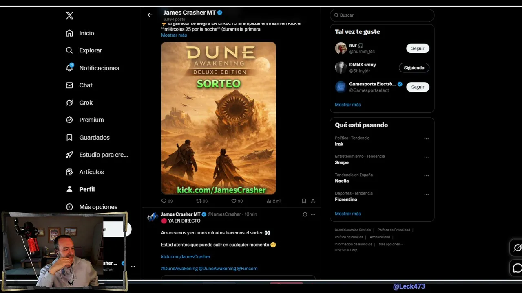Image resolution: width=522 pixels, height=293 pixels.
Task: Open options menu for Snape trend
Action: point(426,157)
